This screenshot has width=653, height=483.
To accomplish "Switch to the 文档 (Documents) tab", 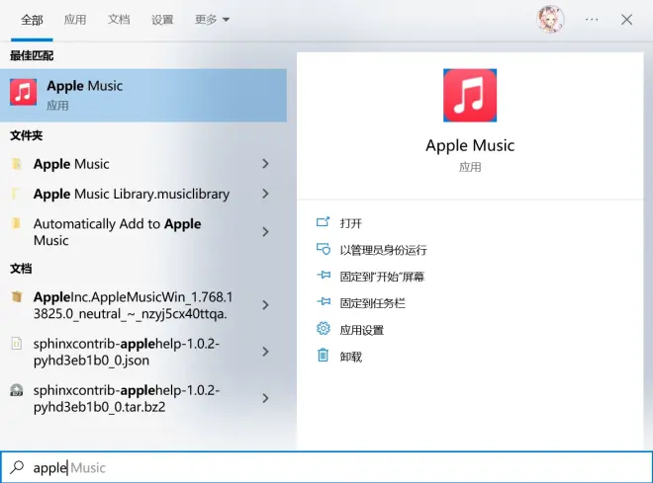I will (x=119, y=20).
